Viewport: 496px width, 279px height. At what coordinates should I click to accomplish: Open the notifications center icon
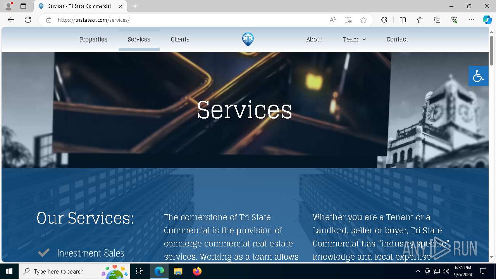point(483,271)
